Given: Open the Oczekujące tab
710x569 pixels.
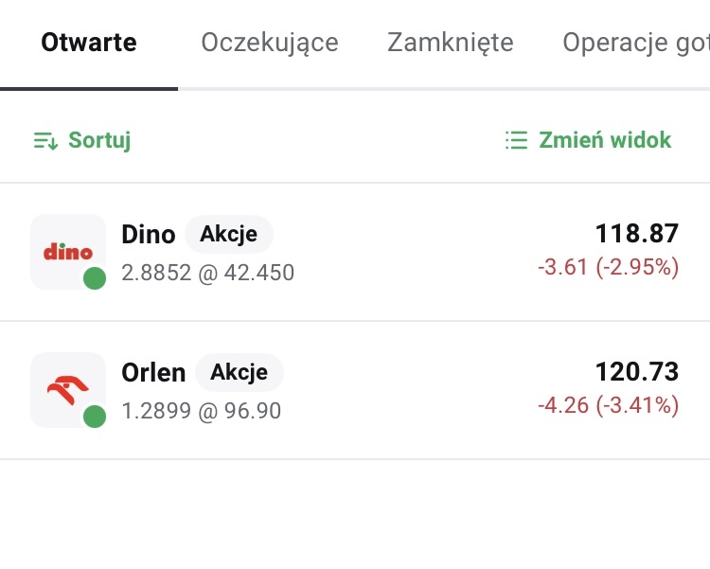Looking at the screenshot, I should click(270, 43).
